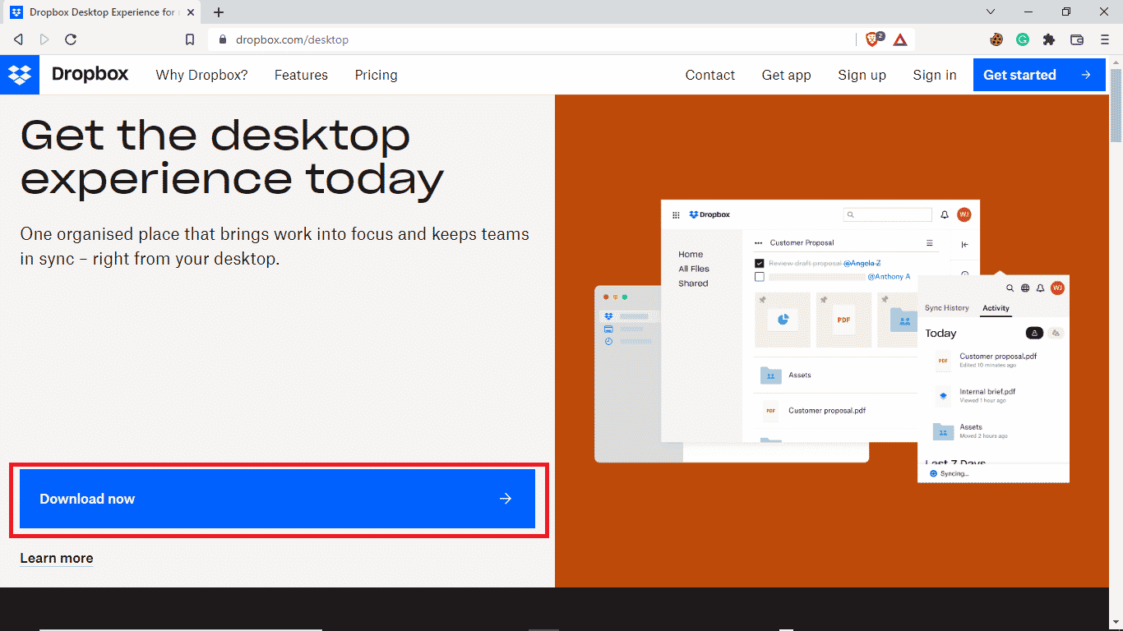
Task: Open the Why Dropbox? menu
Action: pos(201,75)
